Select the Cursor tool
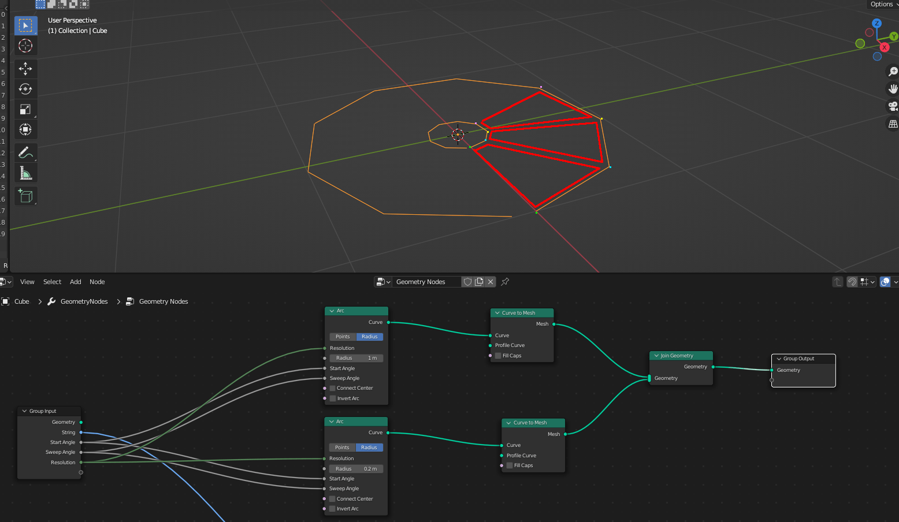This screenshot has height=522, width=899. click(x=25, y=46)
